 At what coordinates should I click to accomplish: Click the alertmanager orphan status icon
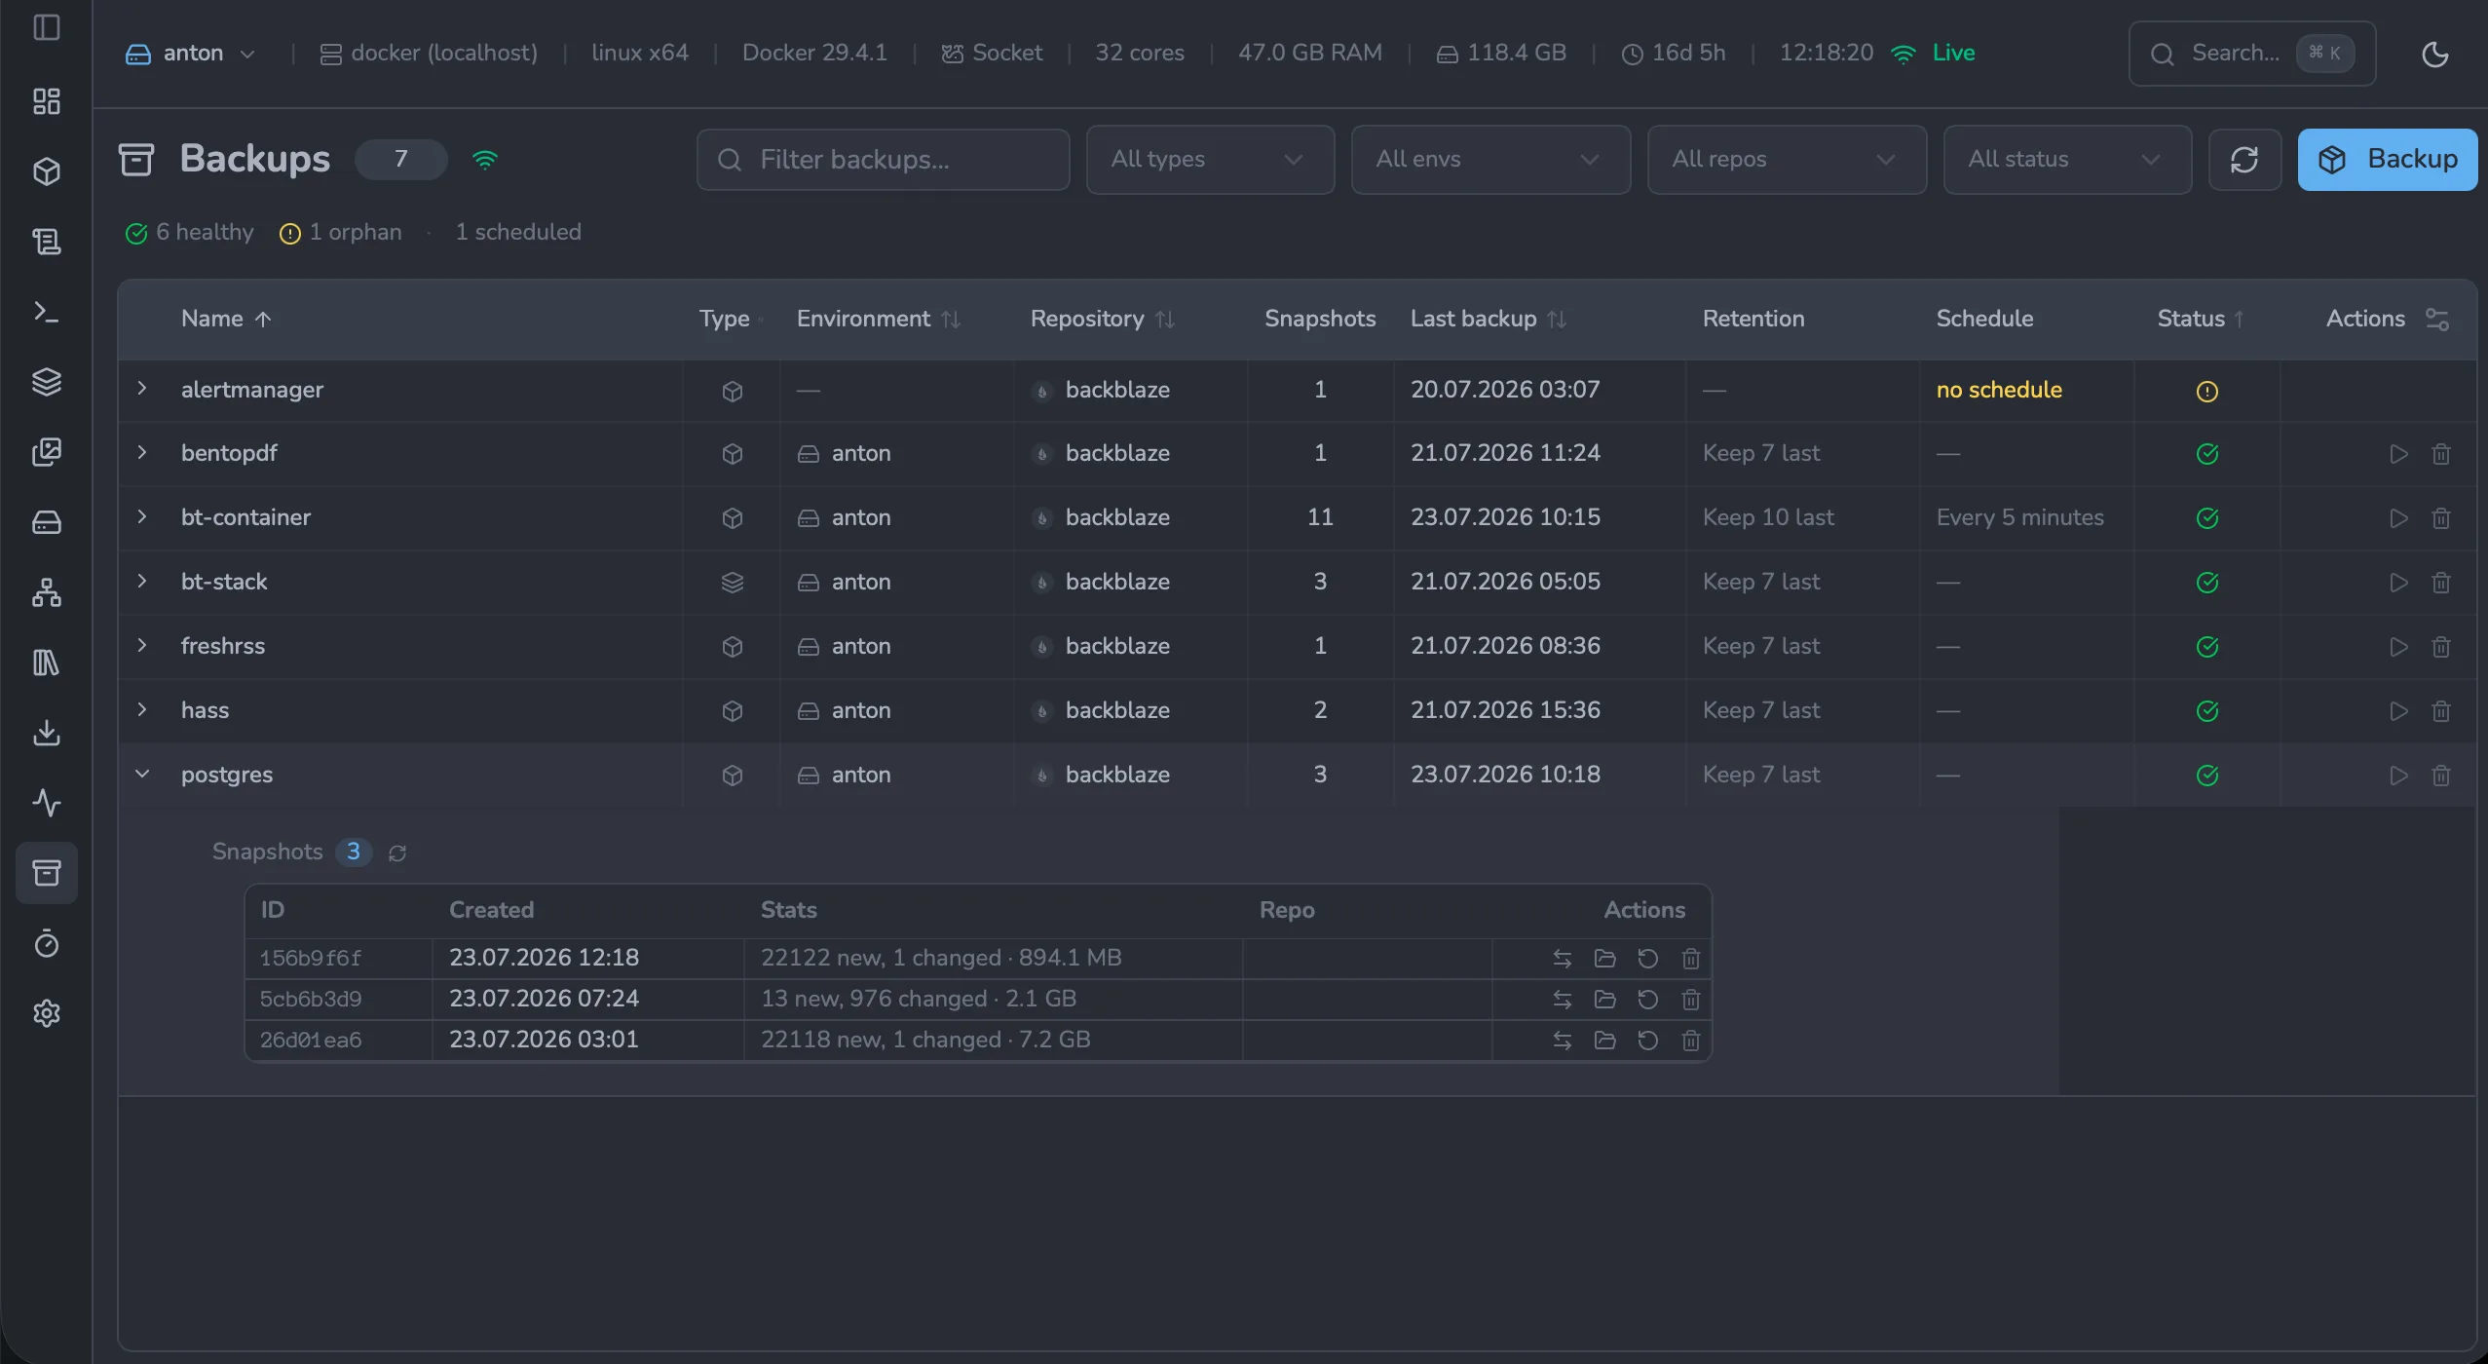tap(2207, 391)
